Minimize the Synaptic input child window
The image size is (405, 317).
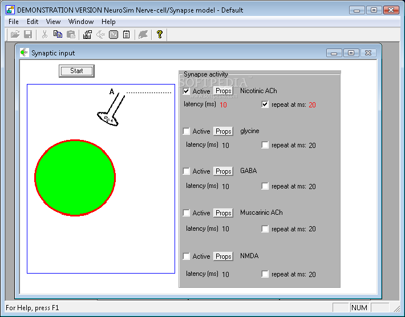pyautogui.click(x=334, y=53)
